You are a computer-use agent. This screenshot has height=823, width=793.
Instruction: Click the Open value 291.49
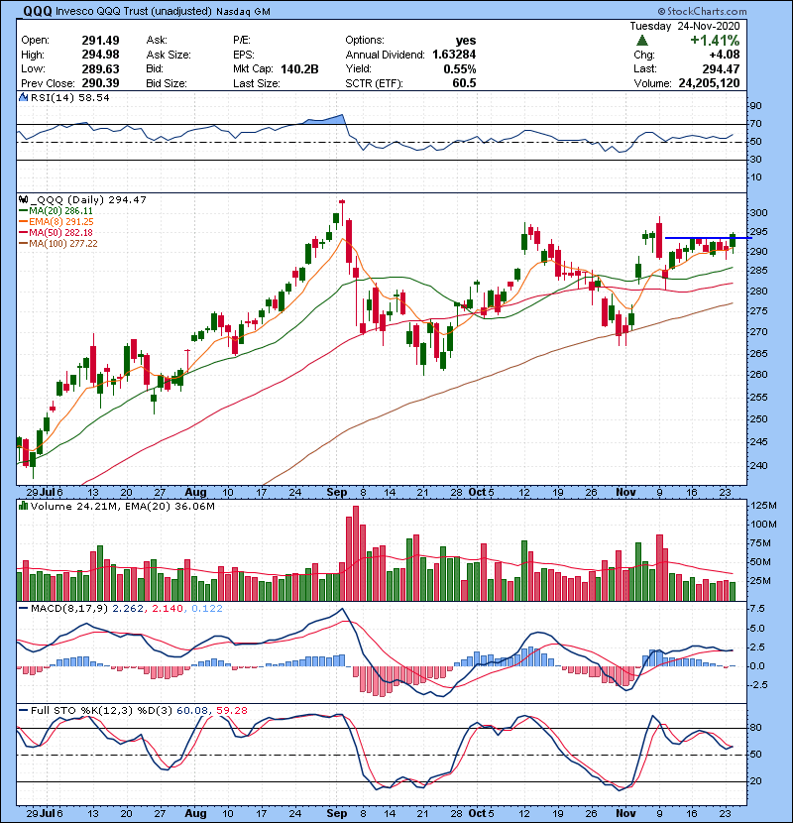(100, 41)
